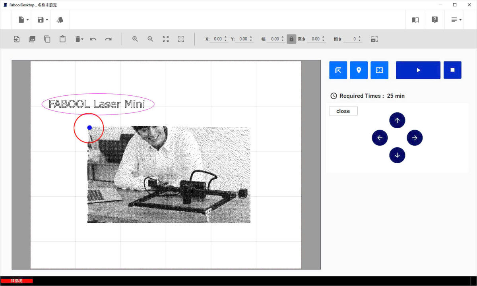Increase 高さ height with its up arrow
This screenshot has width=477, height=286.
(323, 37)
